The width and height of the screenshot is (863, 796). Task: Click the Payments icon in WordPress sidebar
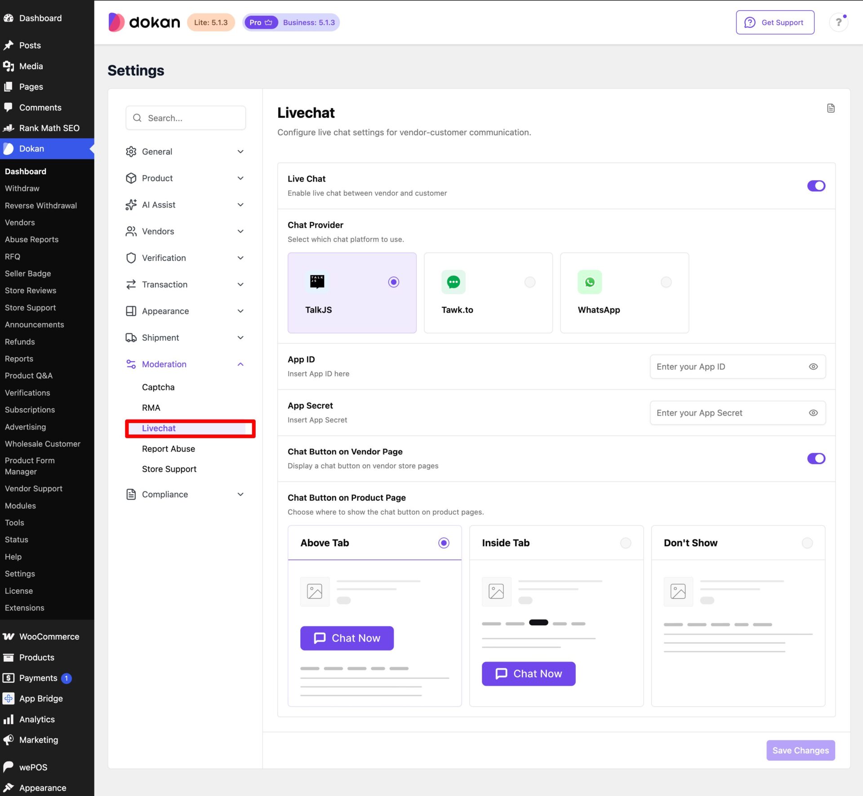pyautogui.click(x=9, y=678)
